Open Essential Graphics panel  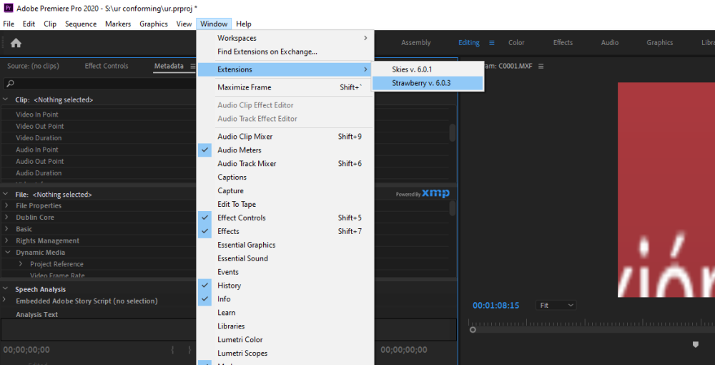285,245
